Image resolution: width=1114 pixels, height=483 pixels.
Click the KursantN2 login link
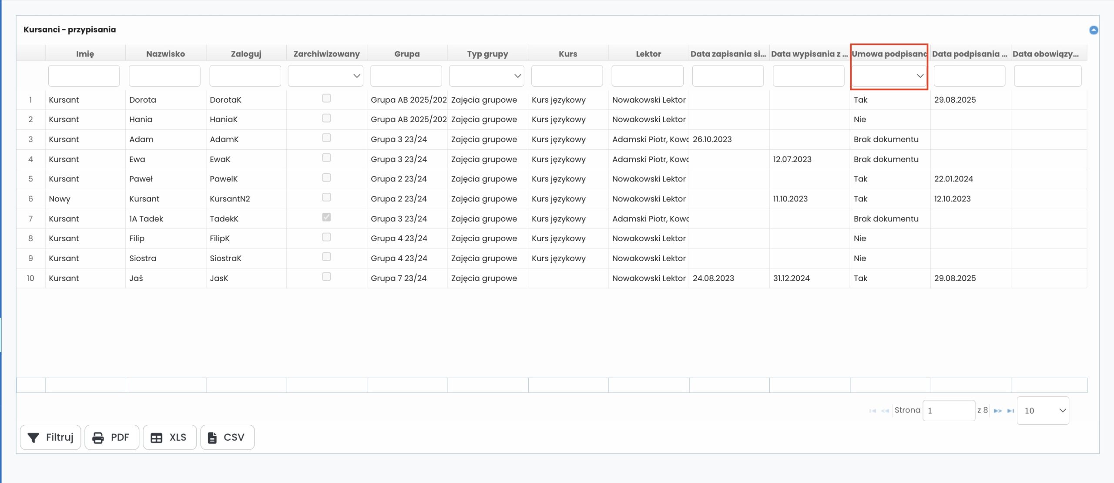tap(230, 199)
